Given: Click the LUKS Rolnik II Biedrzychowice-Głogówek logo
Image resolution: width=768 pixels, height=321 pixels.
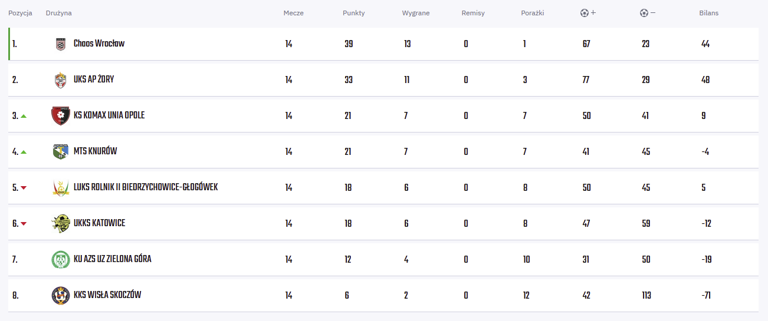Looking at the screenshot, I should click(x=61, y=188).
